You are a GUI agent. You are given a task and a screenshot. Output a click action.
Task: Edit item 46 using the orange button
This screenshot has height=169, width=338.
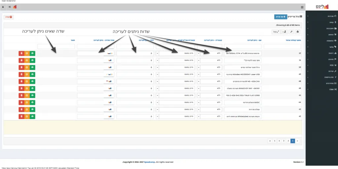click(27, 88)
